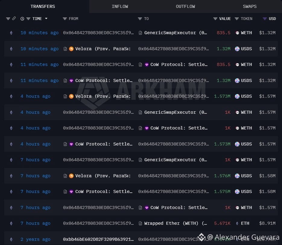Switch to the TRANSFERS tab
The image size is (282, 245).
43,6
